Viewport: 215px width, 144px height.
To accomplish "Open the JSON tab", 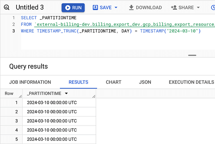I will pyautogui.click(x=145, y=82).
